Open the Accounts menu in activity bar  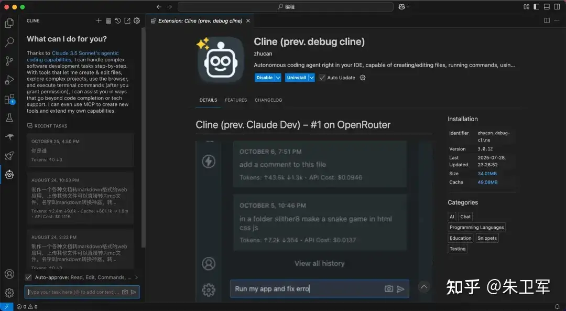coord(9,274)
